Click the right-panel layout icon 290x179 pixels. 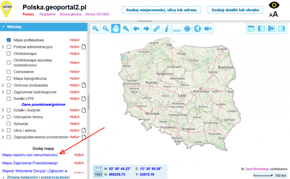(281, 29)
